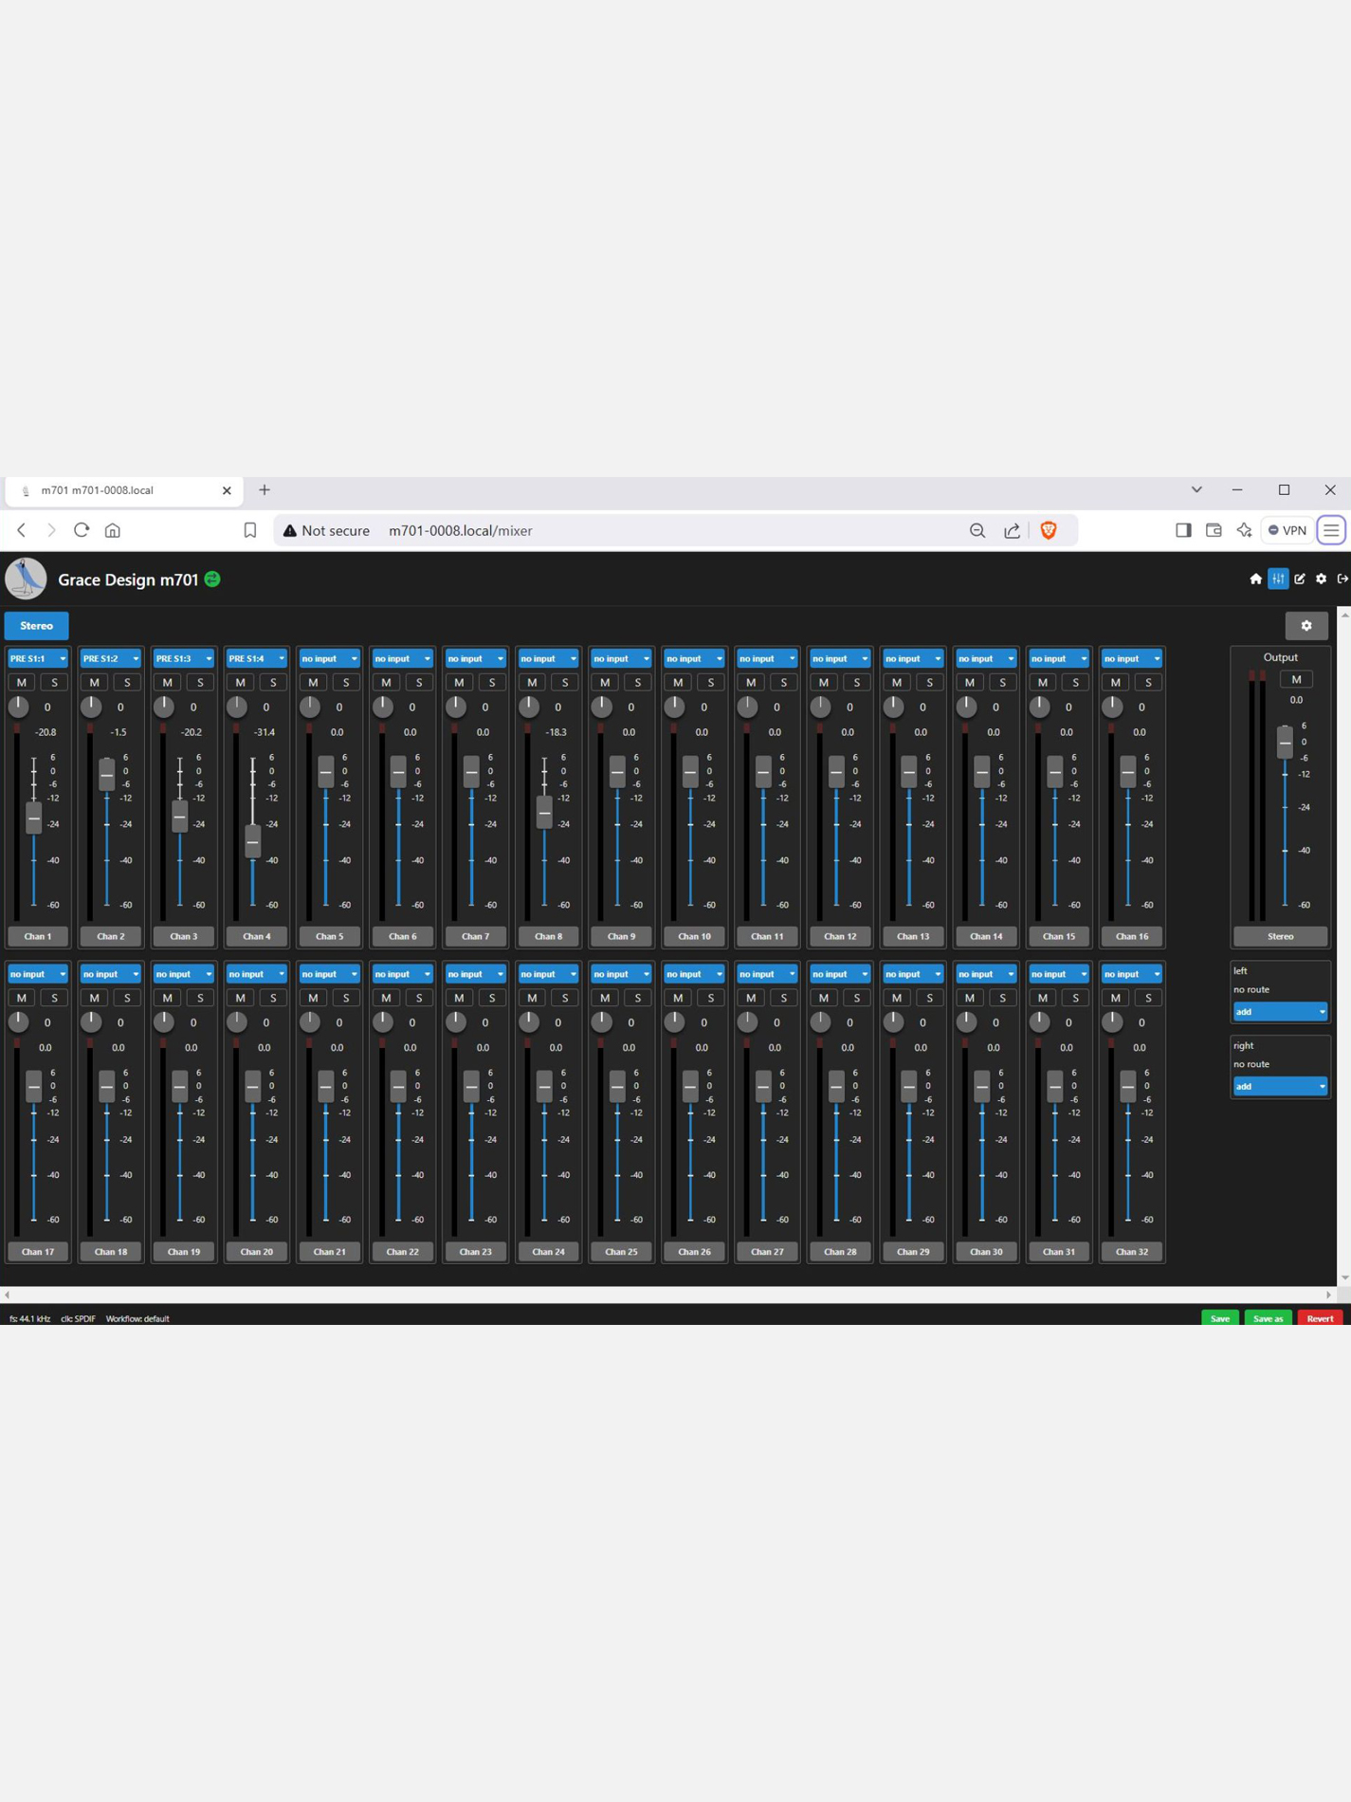
Task: Click the VPN button
Action: [1287, 530]
